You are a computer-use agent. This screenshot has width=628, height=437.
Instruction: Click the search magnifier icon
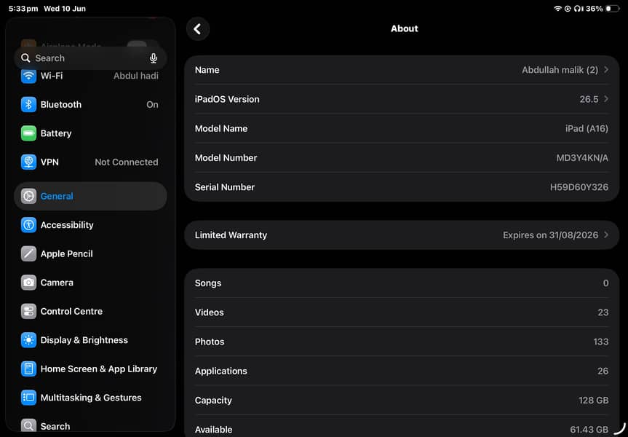pyautogui.click(x=25, y=58)
